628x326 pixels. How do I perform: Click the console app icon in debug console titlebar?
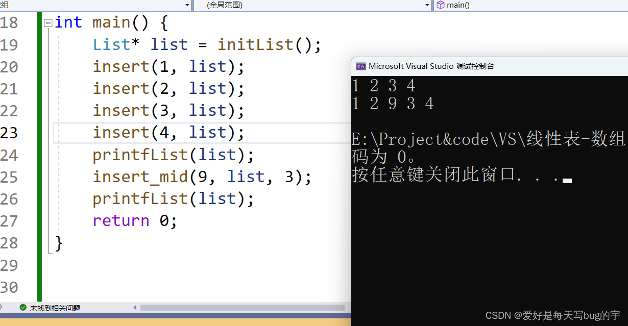point(361,65)
